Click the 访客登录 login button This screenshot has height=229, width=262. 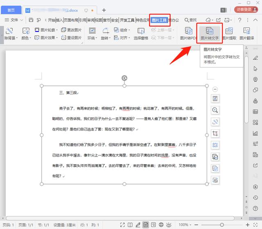point(246,9)
